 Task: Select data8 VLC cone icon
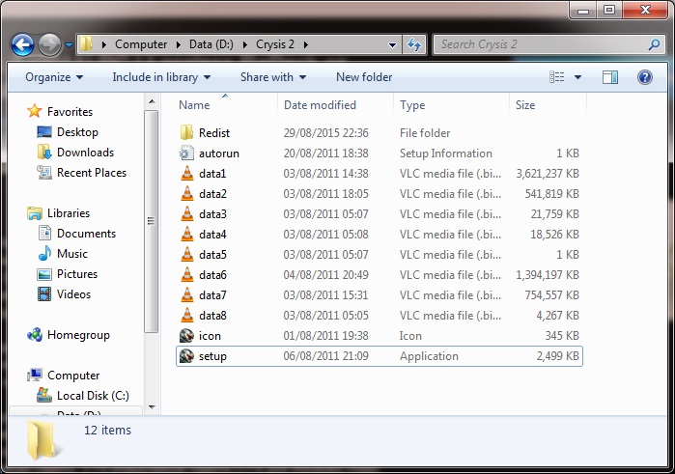tap(186, 315)
